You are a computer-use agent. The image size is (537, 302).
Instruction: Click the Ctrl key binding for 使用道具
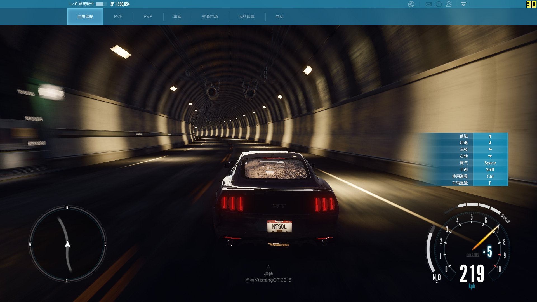(490, 176)
